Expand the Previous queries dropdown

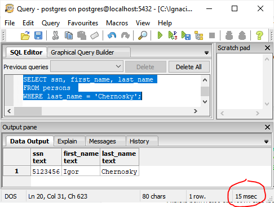(x=87, y=66)
